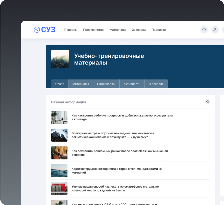The height and width of the screenshot is (205, 224).
Task: Open the Персоны menu item
Action: pos(71,30)
